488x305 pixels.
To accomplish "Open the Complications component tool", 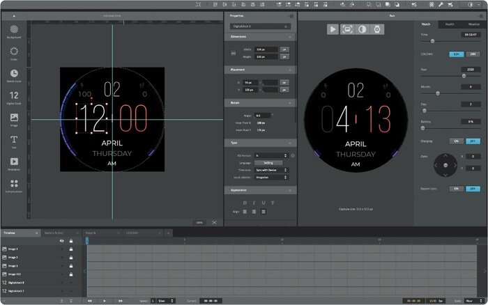I will coord(14,186).
